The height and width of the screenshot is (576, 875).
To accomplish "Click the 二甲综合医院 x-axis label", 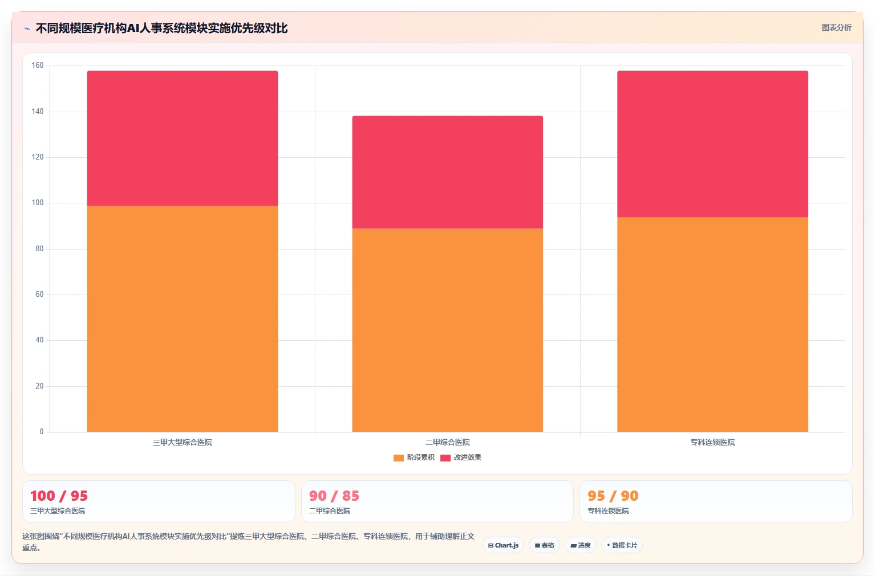I will (x=448, y=442).
